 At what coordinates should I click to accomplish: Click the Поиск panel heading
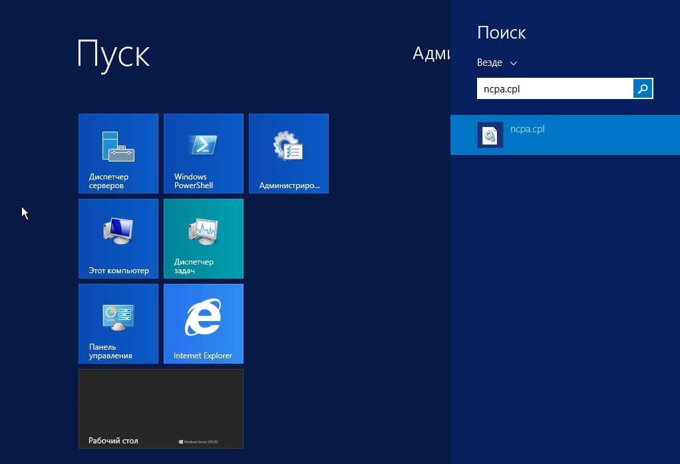point(501,33)
